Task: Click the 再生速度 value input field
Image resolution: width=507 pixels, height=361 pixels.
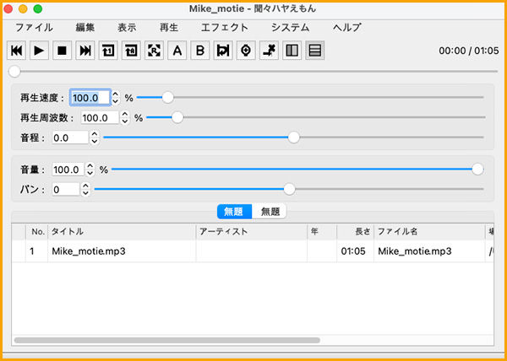Action: [90, 98]
